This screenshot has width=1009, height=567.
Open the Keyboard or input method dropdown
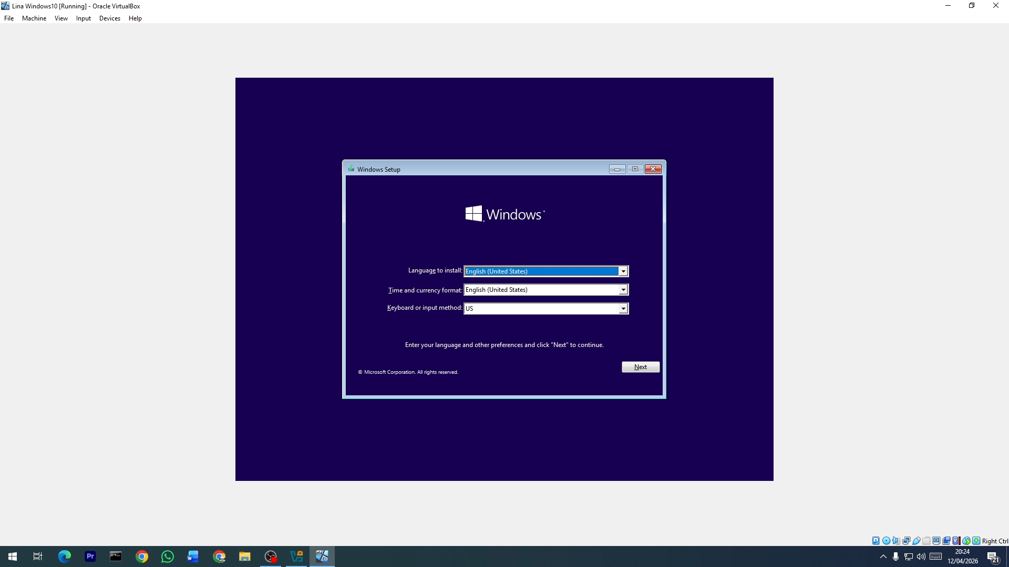point(623,308)
